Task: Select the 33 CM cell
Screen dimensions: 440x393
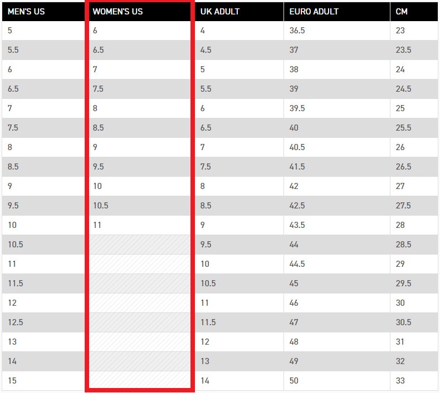Action: pyautogui.click(x=414, y=381)
